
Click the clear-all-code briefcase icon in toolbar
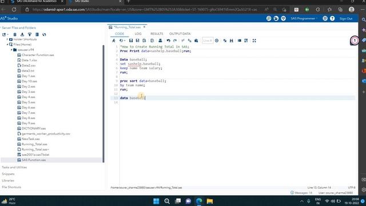(196, 41)
